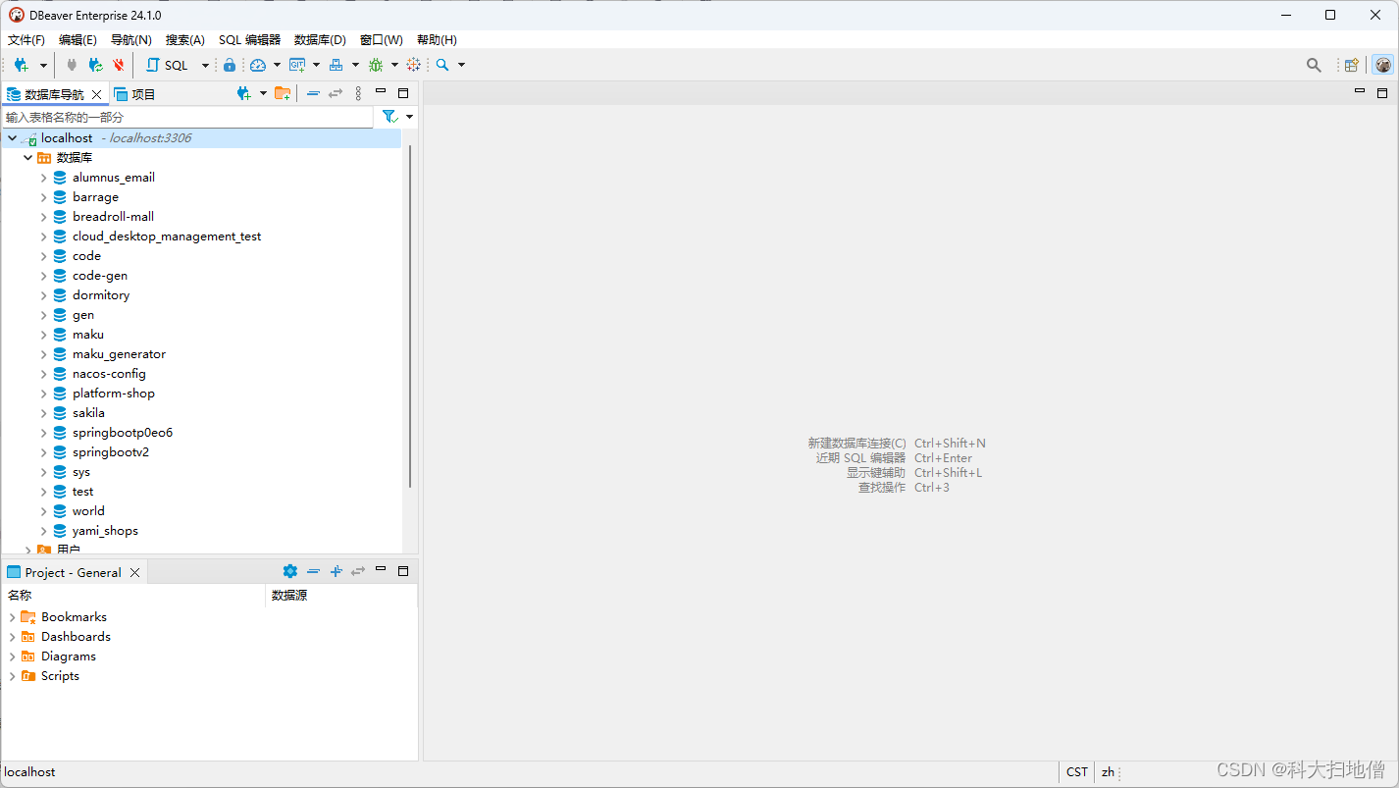Click the SQL button in the toolbar
1399x788 pixels.
tap(168, 65)
